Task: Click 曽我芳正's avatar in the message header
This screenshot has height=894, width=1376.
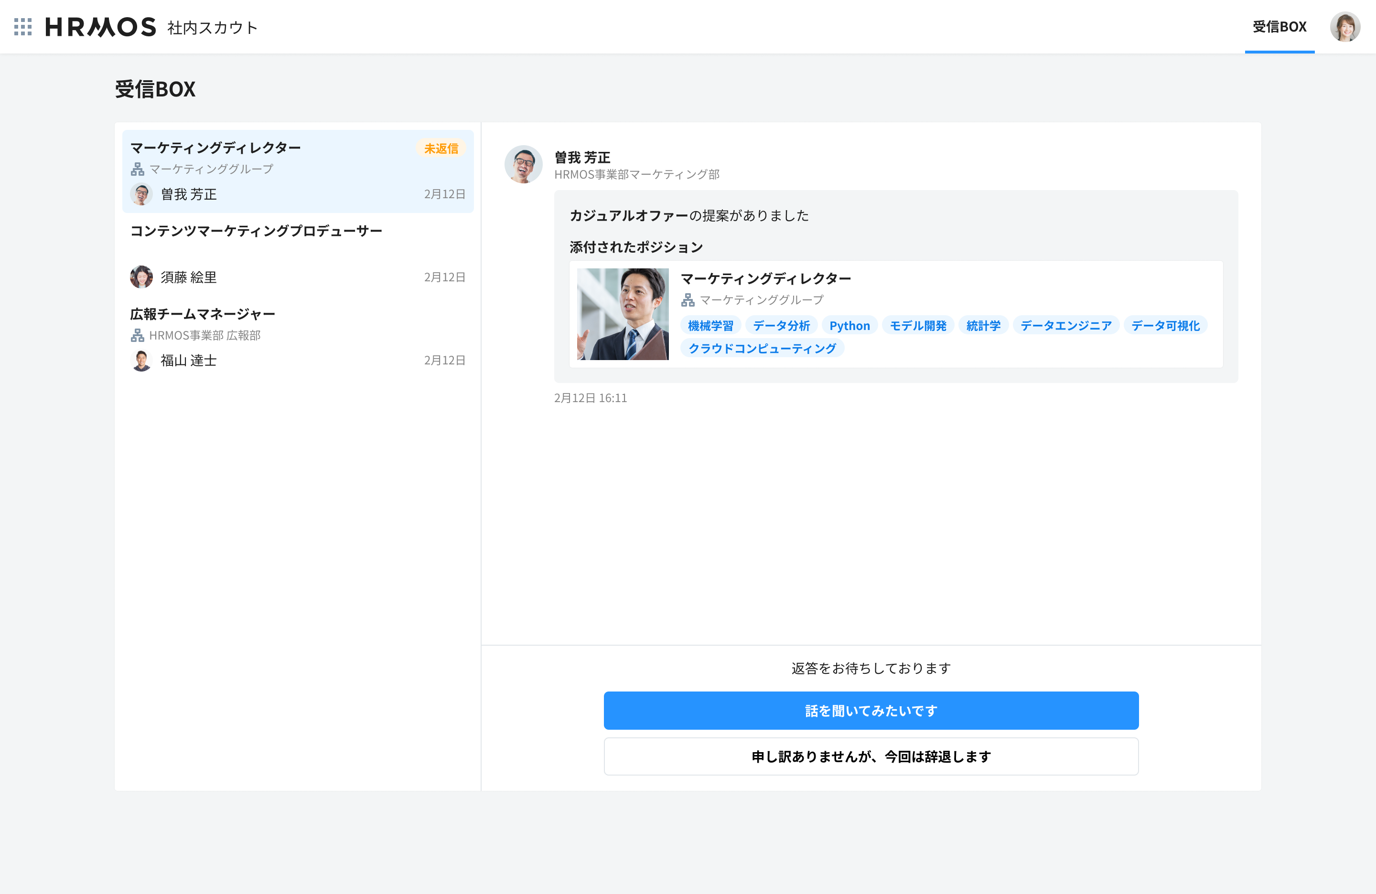Action: [524, 164]
